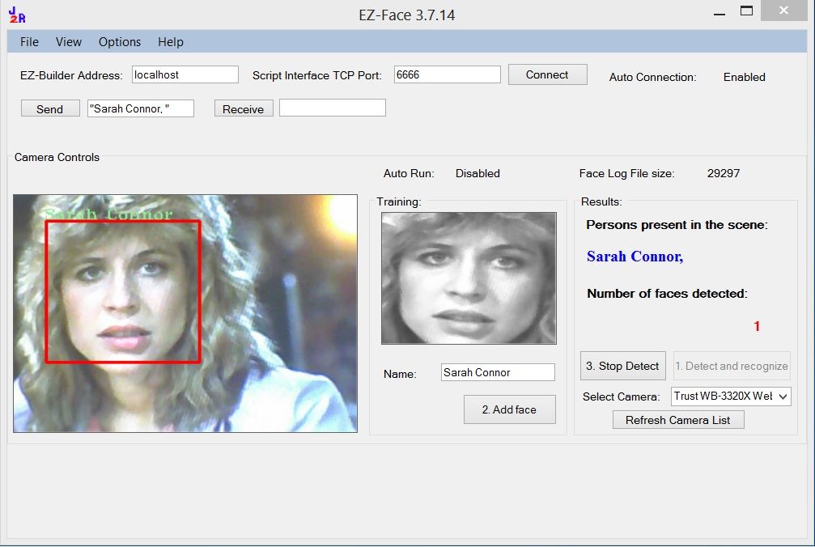The width and height of the screenshot is (815, 547).
Task: Select the 'Sarah Connor,' send message field
Action: pos(140,107)
